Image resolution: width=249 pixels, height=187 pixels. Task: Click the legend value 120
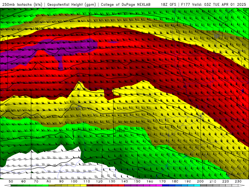click(99, 181)
